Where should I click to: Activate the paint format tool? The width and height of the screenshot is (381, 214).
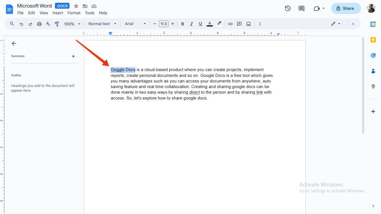click(x=57, y=24)
